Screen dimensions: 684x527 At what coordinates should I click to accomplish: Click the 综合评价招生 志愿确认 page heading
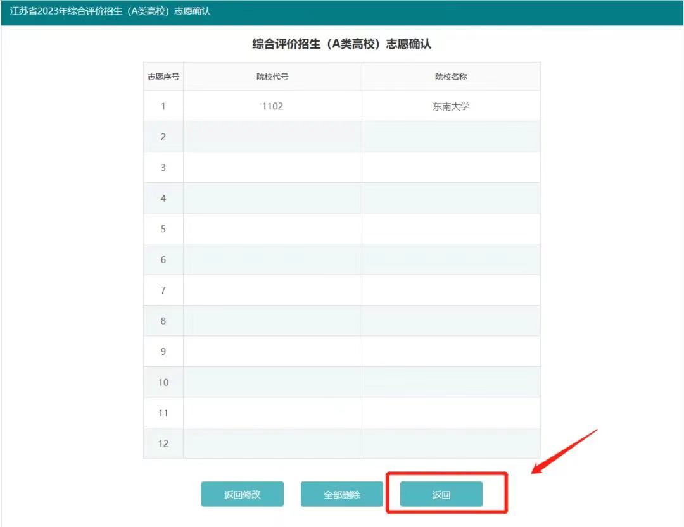[341, 44]
